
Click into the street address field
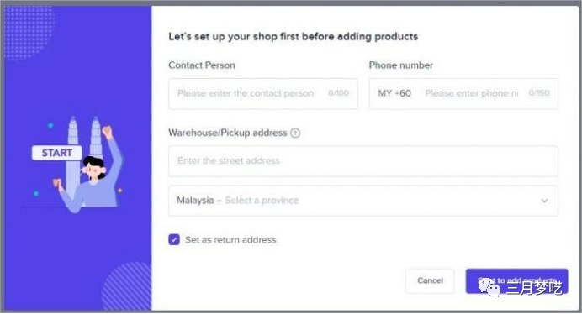363,161
